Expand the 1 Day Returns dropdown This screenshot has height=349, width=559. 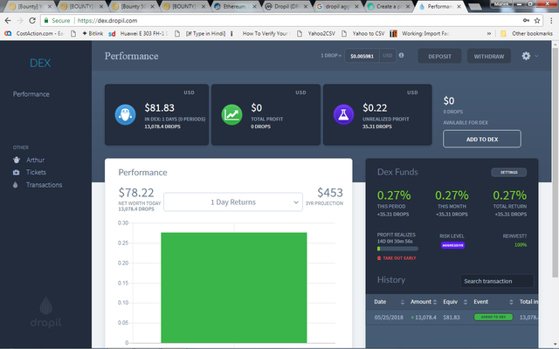tap(233, 202)
